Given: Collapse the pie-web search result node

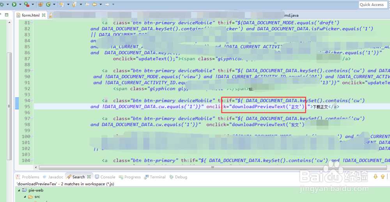Looking at the screenshot, I should pyautogui.click(x=18, y=190).
